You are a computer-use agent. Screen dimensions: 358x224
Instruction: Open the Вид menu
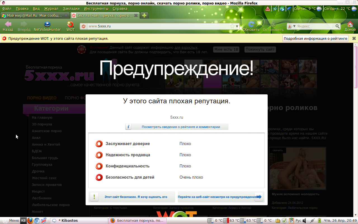(36, 9)
